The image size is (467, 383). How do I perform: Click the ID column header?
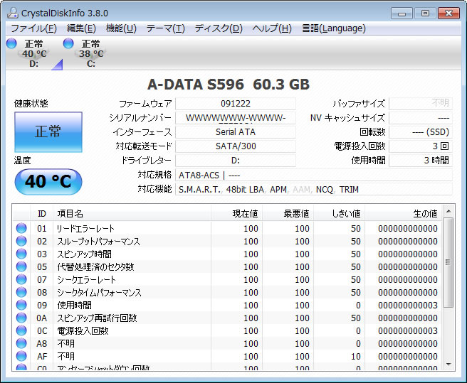[x=42, y=213]
